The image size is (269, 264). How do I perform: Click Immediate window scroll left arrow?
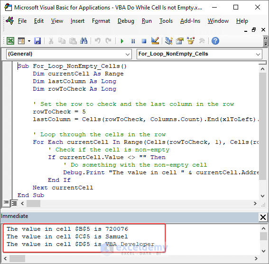(x=6, y=258)
